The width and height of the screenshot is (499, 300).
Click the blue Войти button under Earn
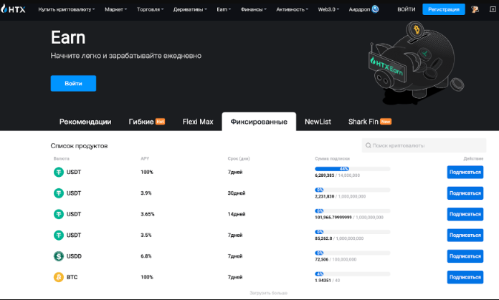(x=73, y=83)
